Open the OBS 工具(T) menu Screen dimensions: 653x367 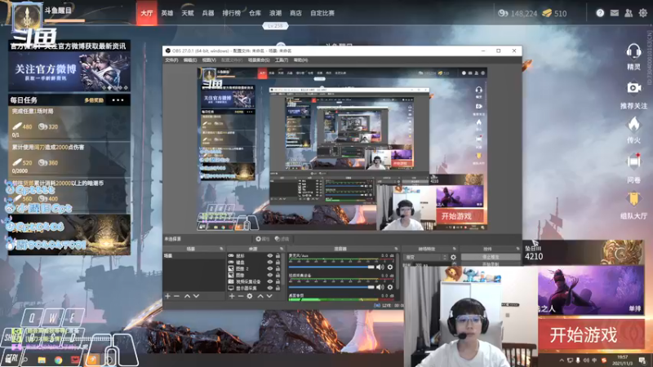pyautogui.click(x=282, y=60)
